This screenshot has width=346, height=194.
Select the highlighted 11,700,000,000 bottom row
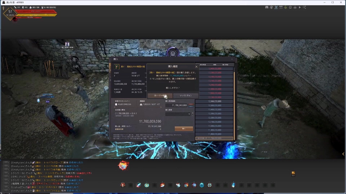pos(214,138)
